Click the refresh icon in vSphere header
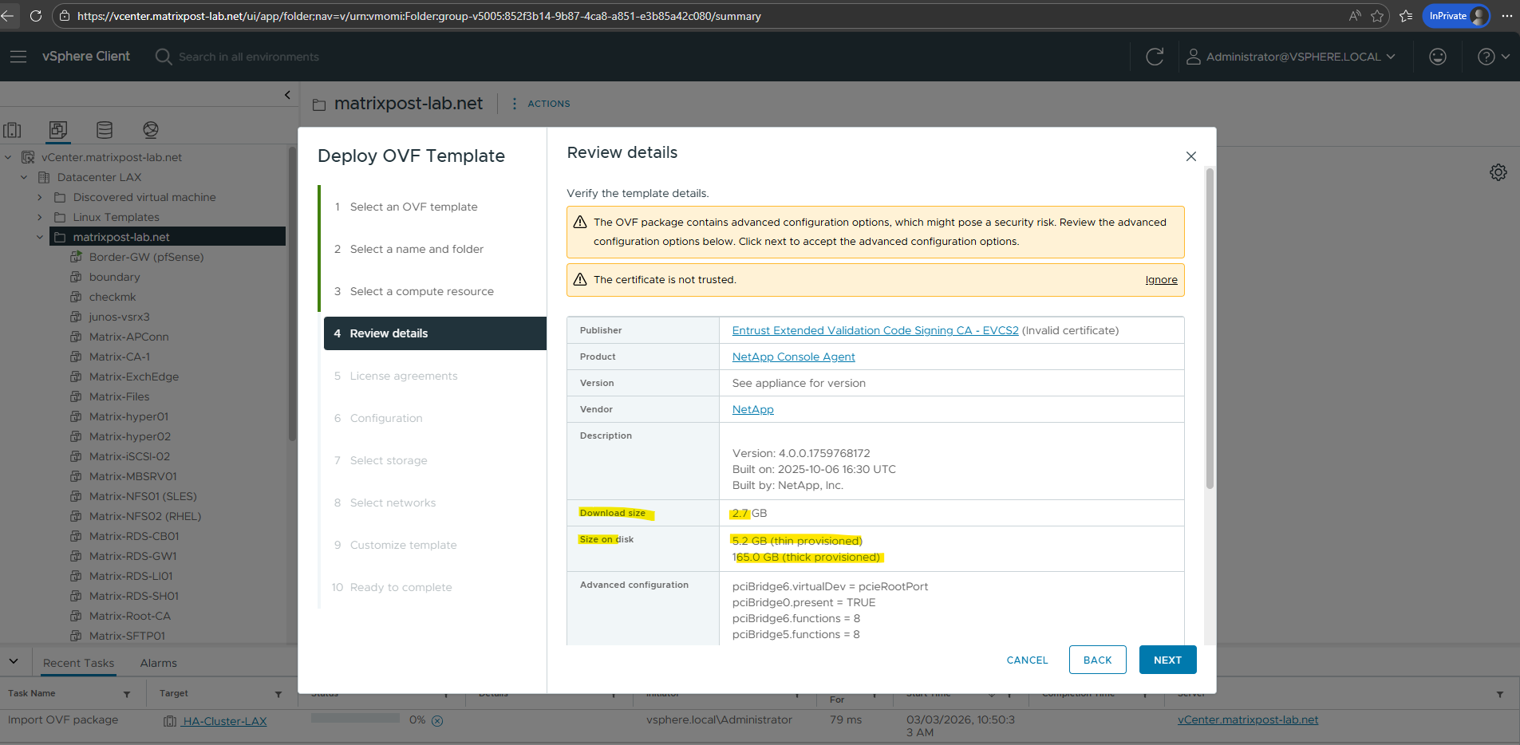This screenshot has height=745, width=1520. (1154, 57)
